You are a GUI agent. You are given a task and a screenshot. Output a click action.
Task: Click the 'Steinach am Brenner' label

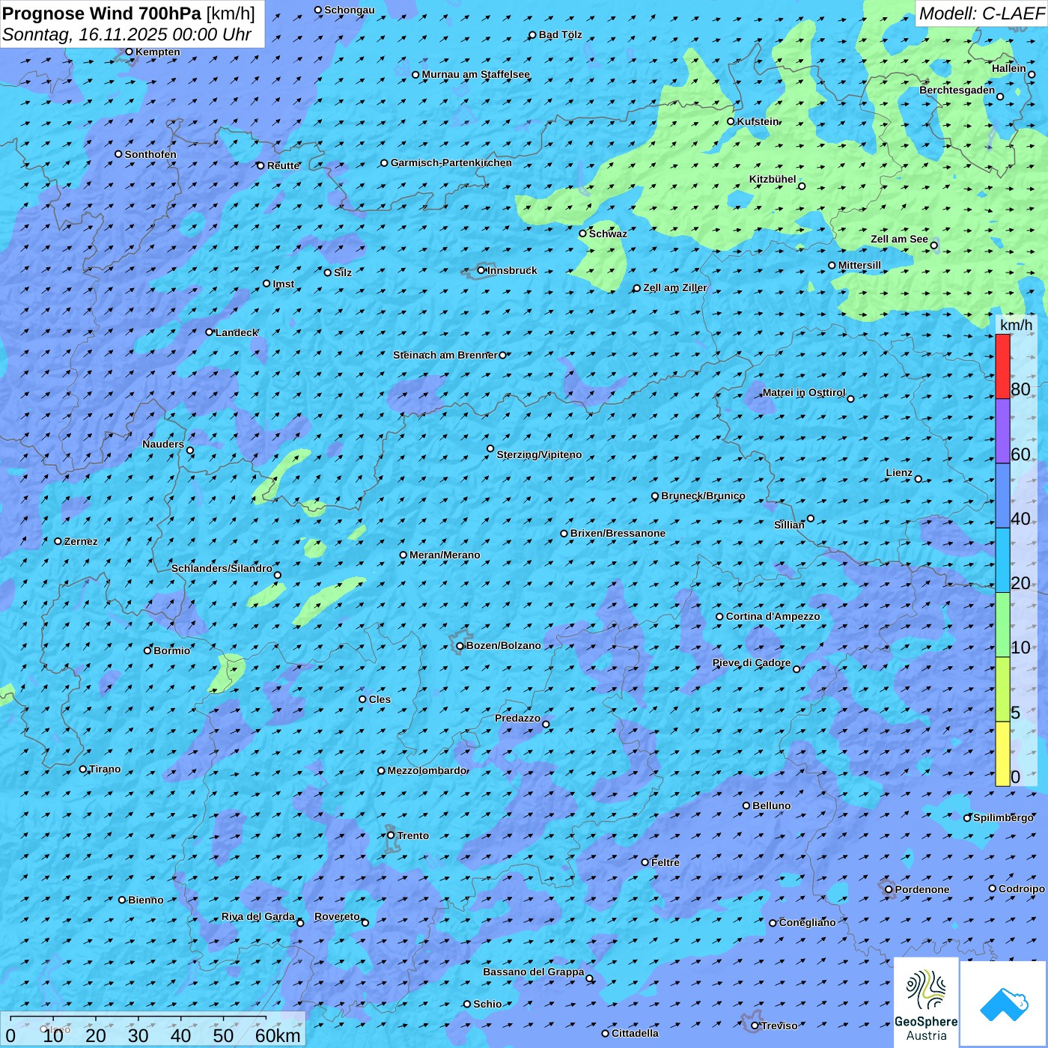(445, 355)
